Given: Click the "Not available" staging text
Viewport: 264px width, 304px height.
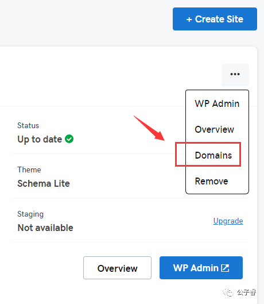Looking at the screenshot, I should (45, 228).
